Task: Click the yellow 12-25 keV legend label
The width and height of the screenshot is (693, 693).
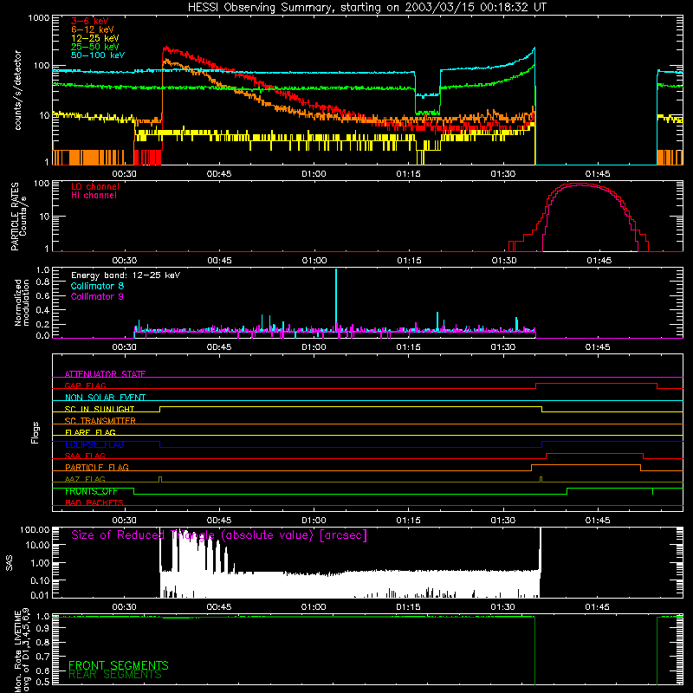Action: pos(94,38)
